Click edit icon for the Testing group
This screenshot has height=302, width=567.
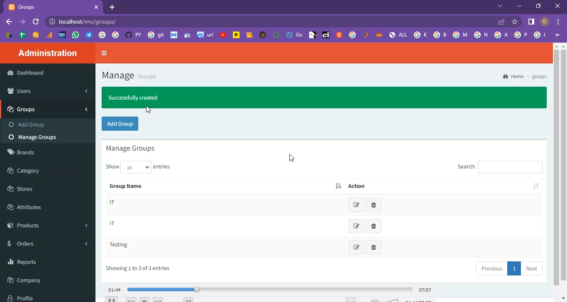coord(356,247)
